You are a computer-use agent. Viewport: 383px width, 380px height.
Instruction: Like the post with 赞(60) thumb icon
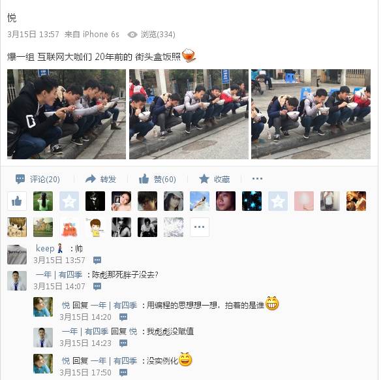144,179
